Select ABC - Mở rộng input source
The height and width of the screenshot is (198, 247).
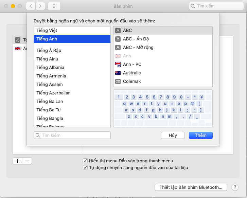click(x=163, y=48)
